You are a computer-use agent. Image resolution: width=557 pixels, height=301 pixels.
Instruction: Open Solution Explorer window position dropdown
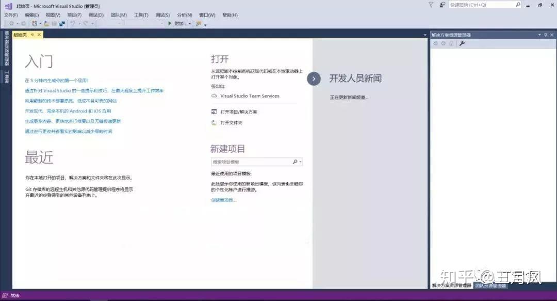(539, 35)
